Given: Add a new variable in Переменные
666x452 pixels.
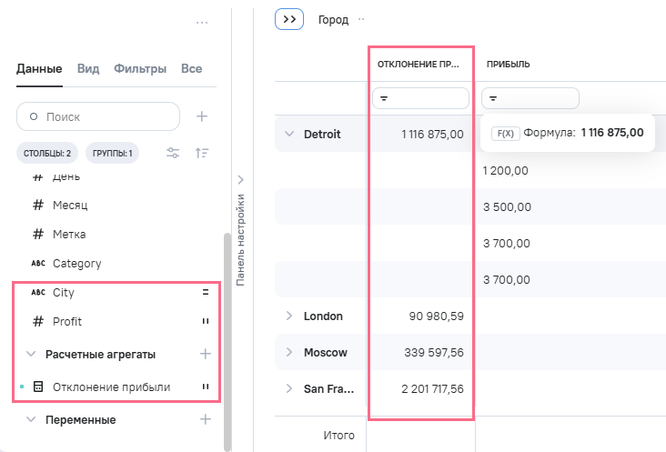Looking at the screenshot, I should tap(206, 419).
